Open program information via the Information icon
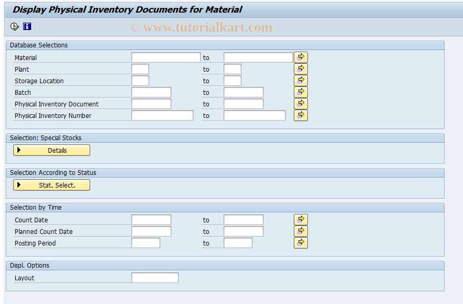This screenshot has height=304, width=463. (x=27, y=26)
